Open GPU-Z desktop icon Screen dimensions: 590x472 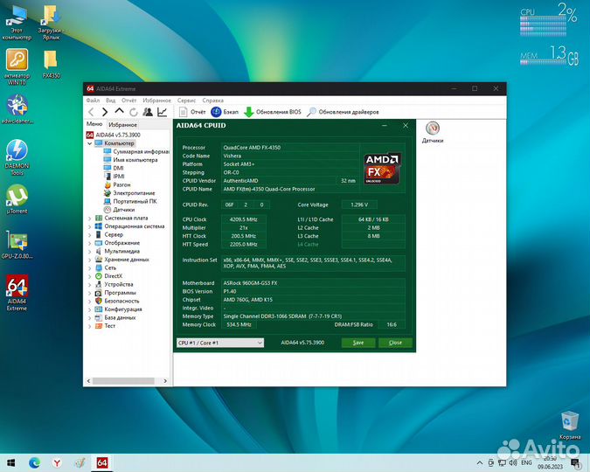point(17,245)
